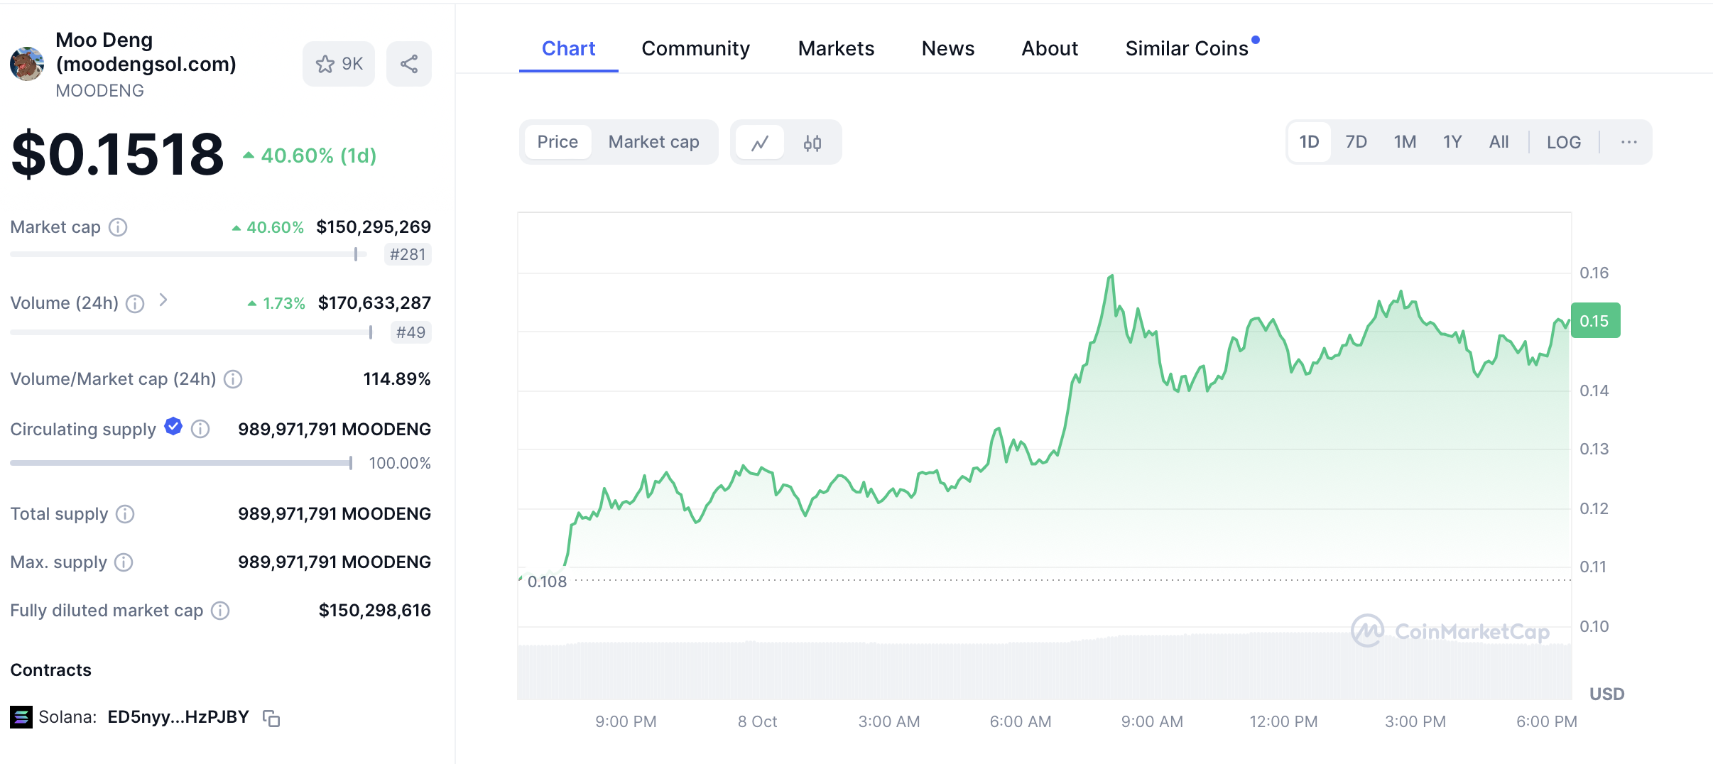Select the 1M time range button

coord(1405,142)
